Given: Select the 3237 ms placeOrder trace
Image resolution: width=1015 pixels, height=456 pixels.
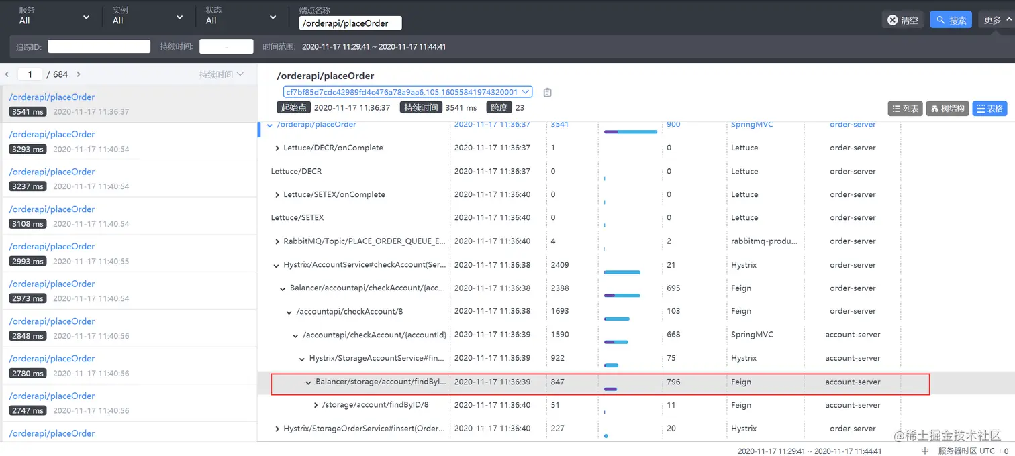Looking at the screenshot, I should coord(130,178).
